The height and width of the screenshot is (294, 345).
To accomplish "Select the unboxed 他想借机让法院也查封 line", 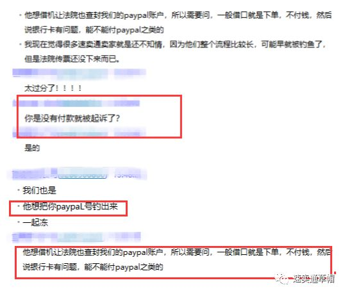I will click(178, 15).
